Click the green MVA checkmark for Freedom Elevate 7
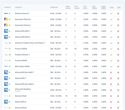The image size is (125, 110). (x=111, y=55)
